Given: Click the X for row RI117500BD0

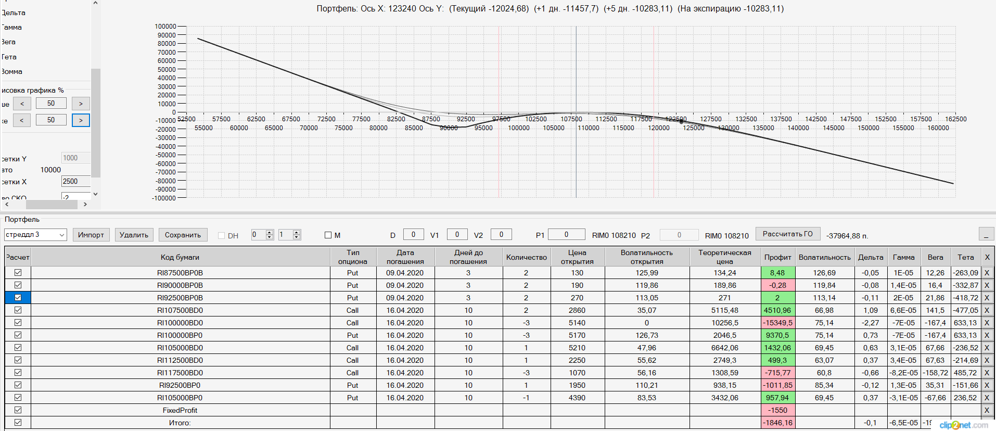Looking at the screenshot, I should pos(987,373).
